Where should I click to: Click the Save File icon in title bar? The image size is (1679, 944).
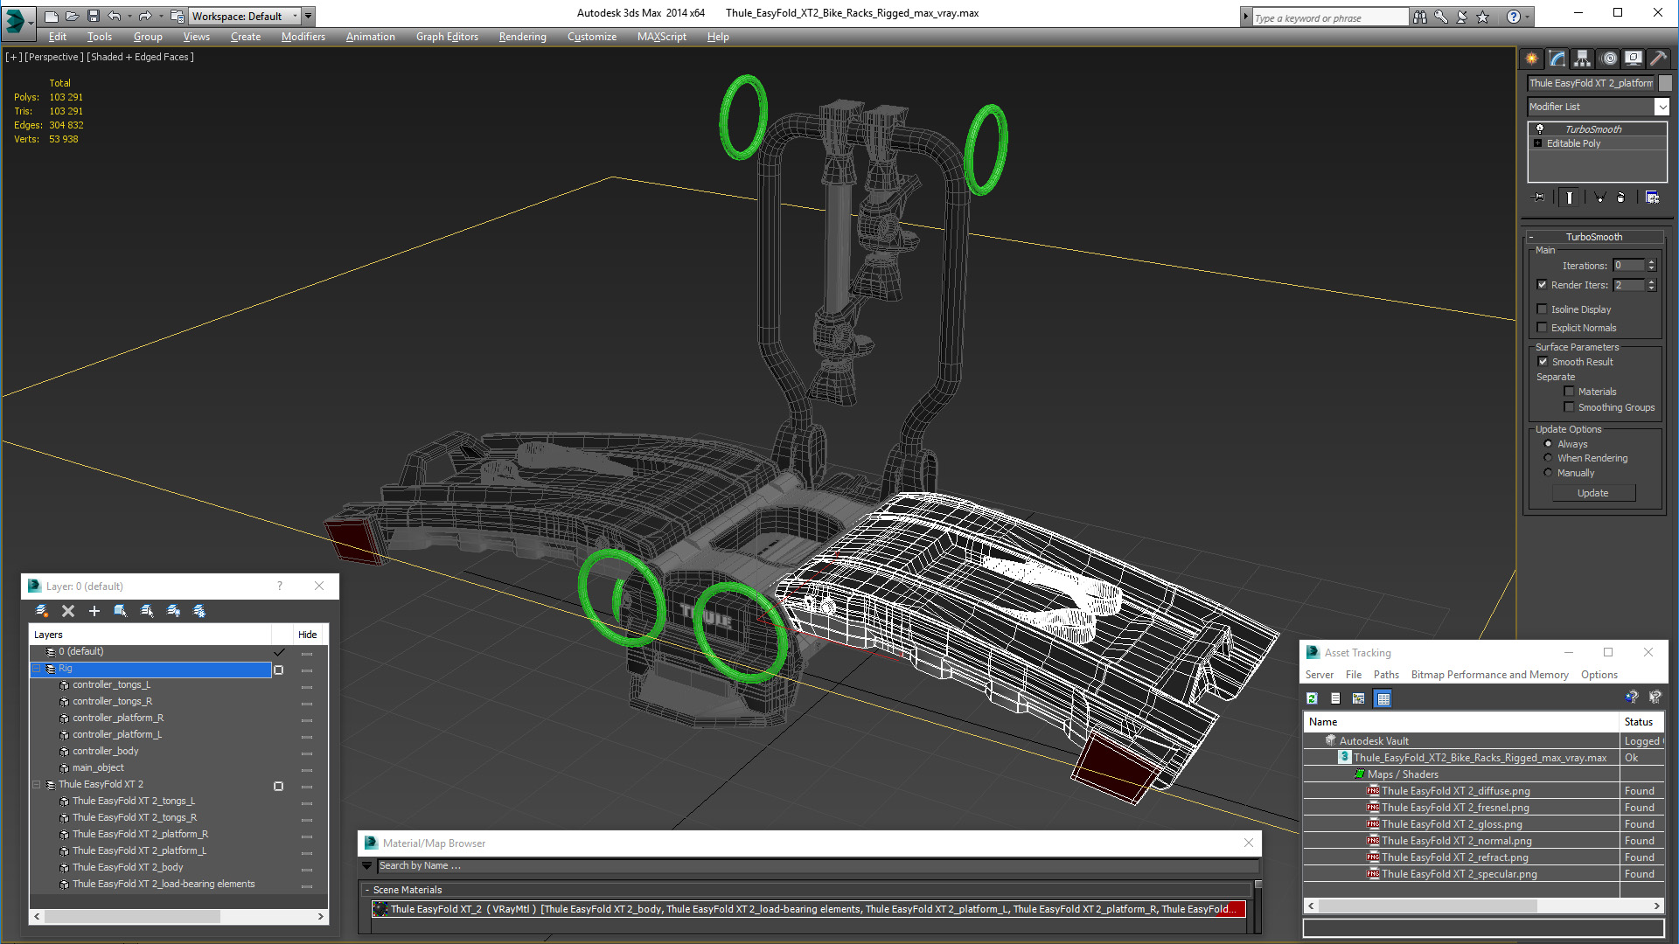click(x=94, y=16)
